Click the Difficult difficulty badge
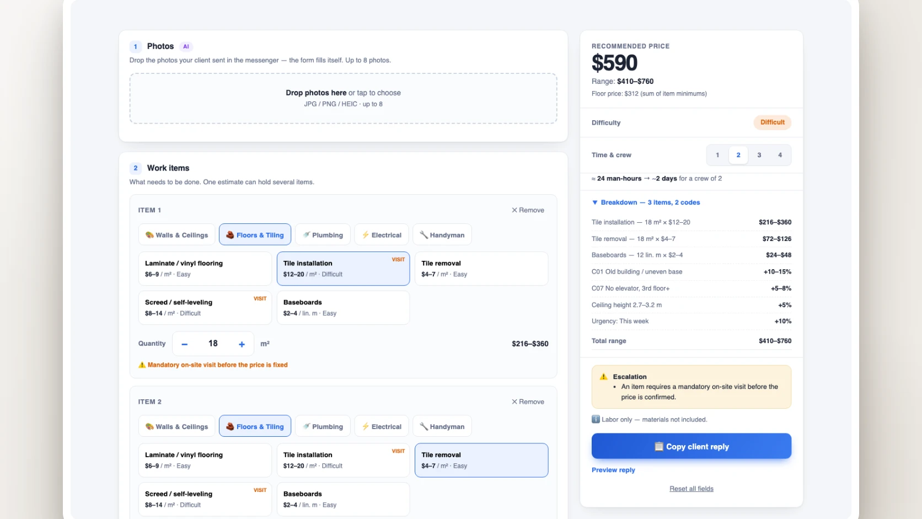 pyautogui.click(x=772, y=122)
